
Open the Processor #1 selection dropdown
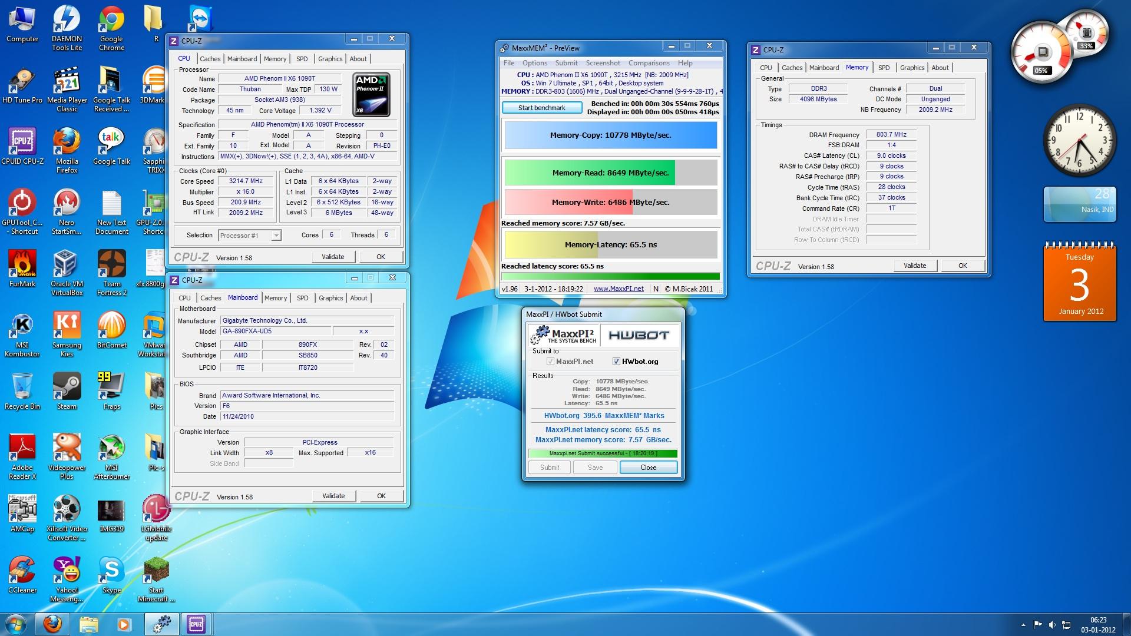coord(250,236)
